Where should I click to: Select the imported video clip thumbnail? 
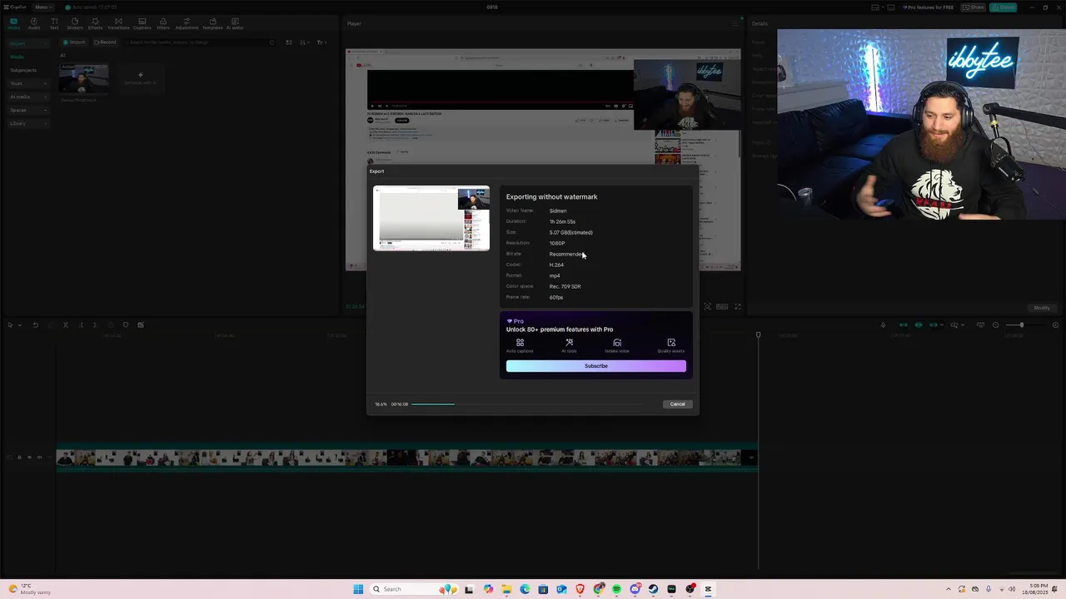(83, 80)
